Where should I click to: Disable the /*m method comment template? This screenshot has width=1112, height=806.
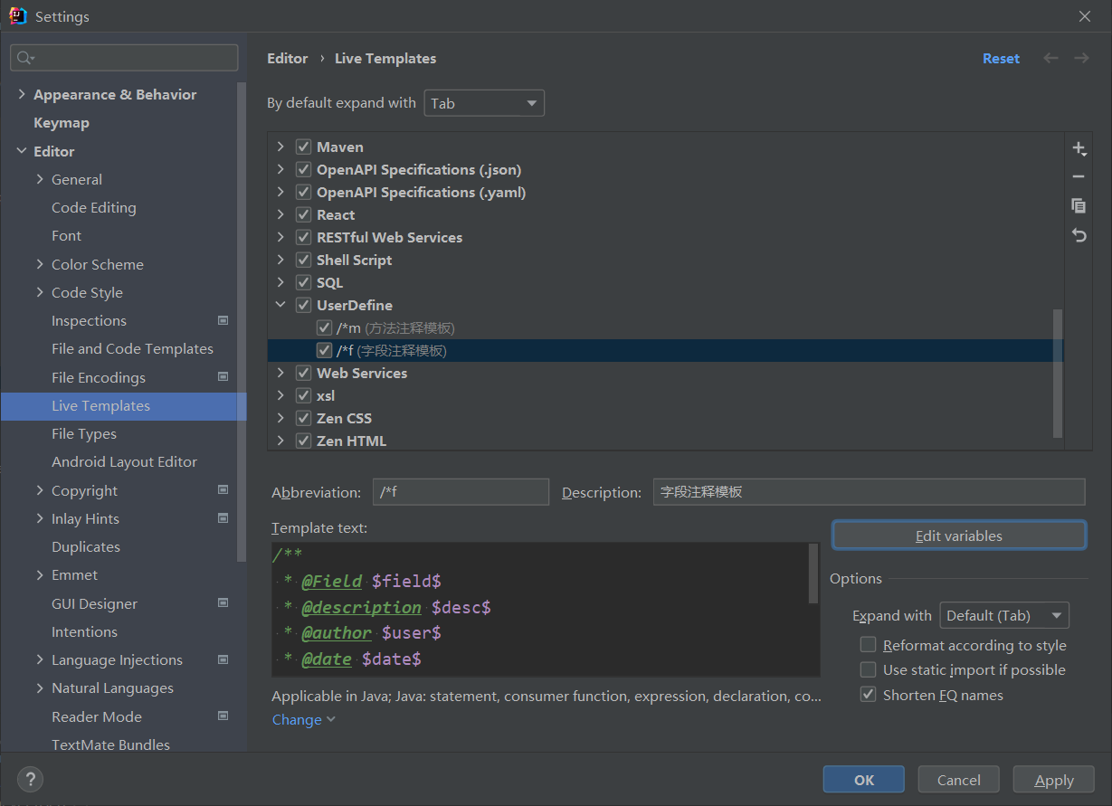click(324, 327)
